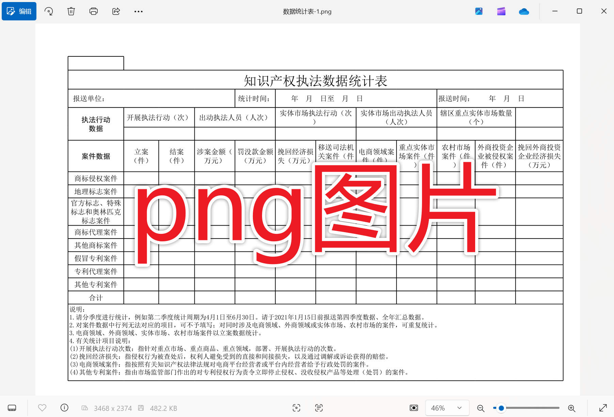The image size is (614, 417).
Task: Mark the image as favorite
Action: [42, 408]
